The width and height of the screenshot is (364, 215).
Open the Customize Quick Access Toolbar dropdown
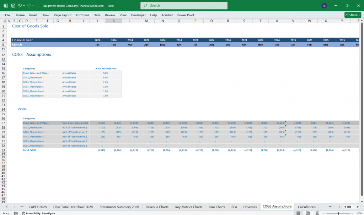point(38,5)
